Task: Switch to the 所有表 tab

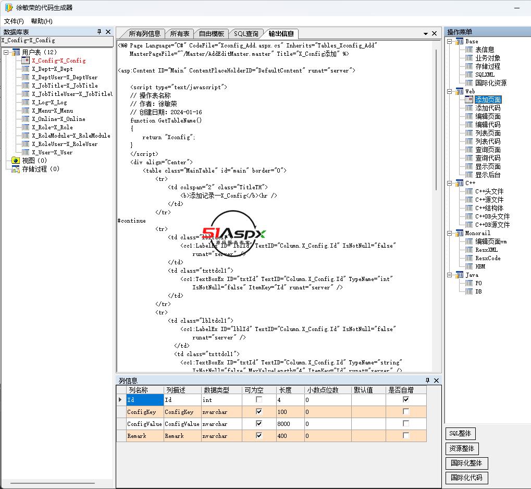Action: [179, 33]
